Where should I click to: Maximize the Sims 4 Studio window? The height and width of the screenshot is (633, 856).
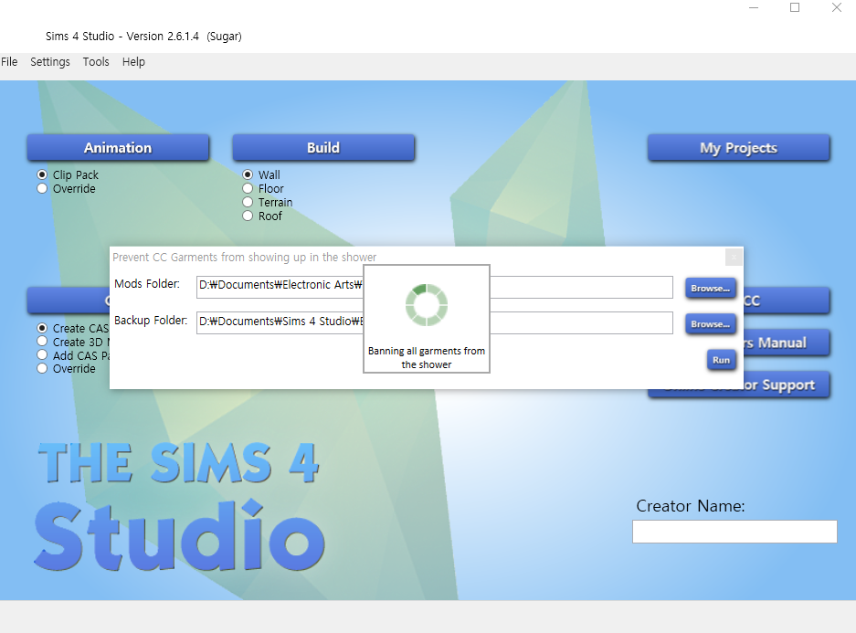click(795, 7)
